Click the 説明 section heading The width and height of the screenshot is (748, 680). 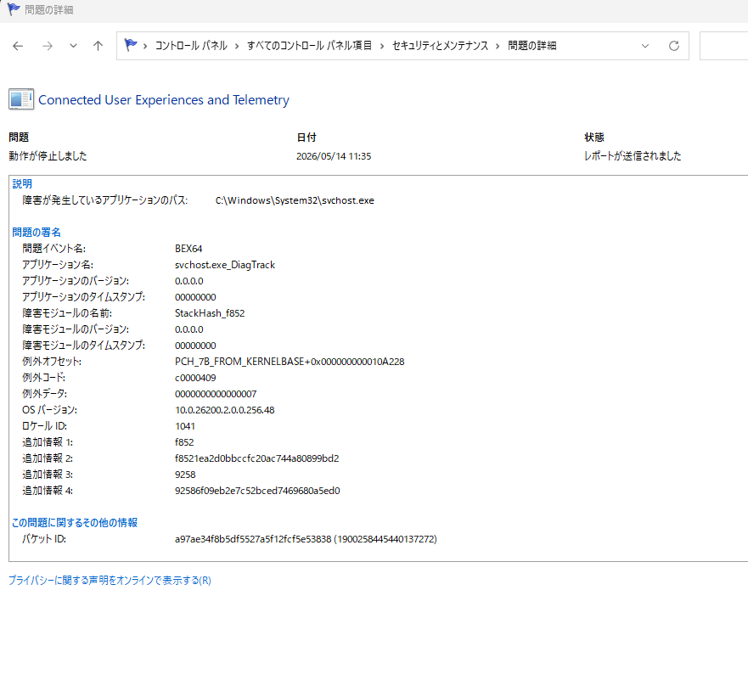coord(22,183)
